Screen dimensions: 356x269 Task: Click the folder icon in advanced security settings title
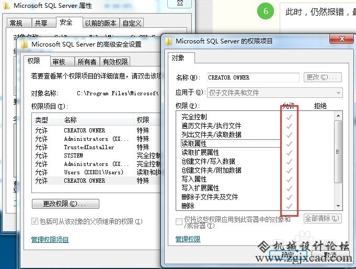[x=24, y=44]
